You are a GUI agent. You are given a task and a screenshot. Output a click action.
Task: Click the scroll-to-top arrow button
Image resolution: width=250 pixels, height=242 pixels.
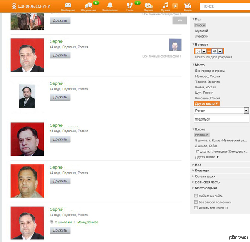click(x=180, y=20)
